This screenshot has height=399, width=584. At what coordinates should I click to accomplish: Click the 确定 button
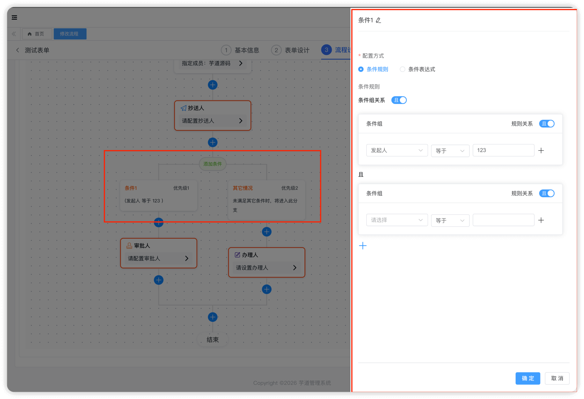tap(528, 379)
